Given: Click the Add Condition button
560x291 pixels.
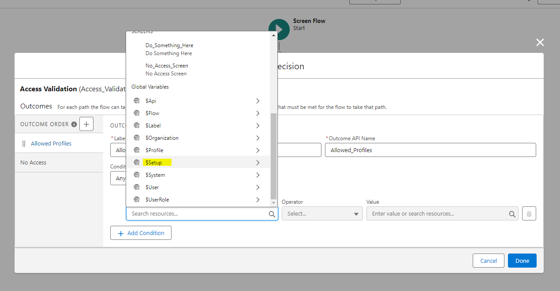Looking at the screenshot, I should (141, 233).
